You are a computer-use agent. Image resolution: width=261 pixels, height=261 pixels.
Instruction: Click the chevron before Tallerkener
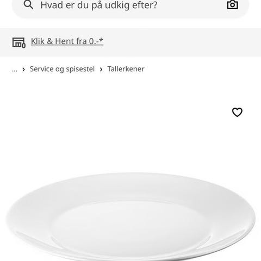click(101, 69)
